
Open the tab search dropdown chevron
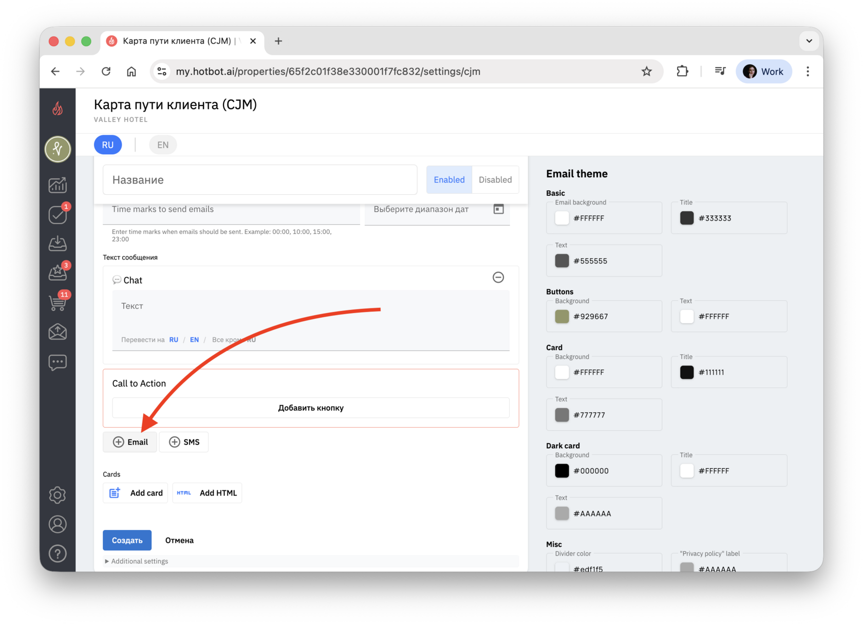(x=809, y=41)
